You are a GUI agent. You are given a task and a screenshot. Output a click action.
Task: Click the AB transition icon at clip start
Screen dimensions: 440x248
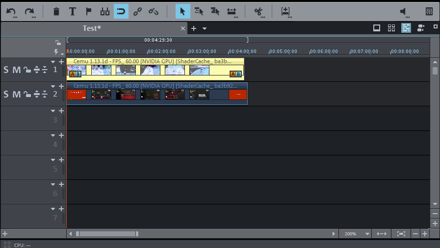[75, 74]
